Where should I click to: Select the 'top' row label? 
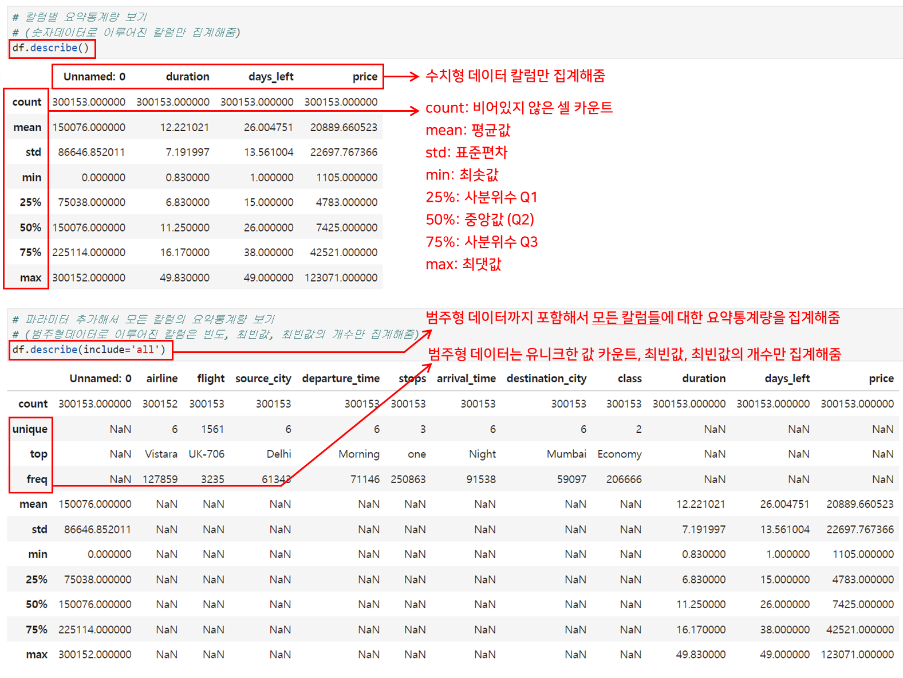[x=38, y=454]
